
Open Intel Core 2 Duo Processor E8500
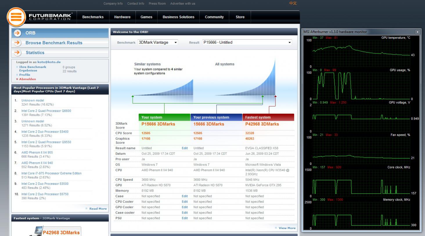(x=45, y=184)
